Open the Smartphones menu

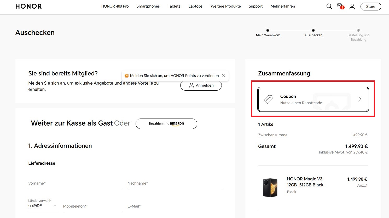(148, 6)
